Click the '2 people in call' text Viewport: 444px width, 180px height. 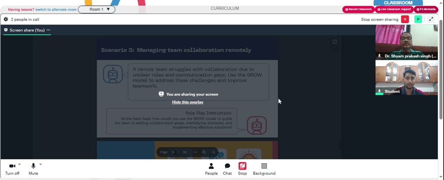25,20
